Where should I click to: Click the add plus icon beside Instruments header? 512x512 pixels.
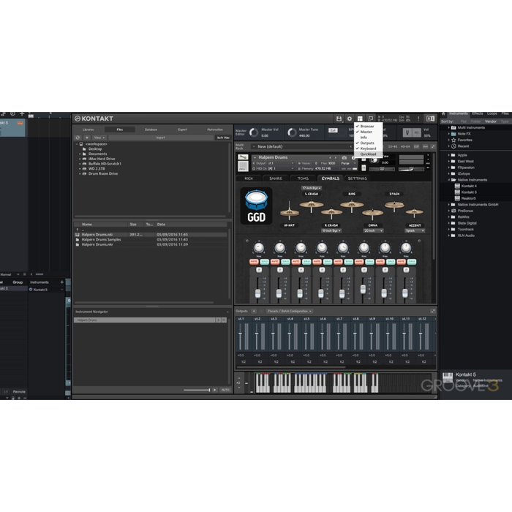point(61,282)
